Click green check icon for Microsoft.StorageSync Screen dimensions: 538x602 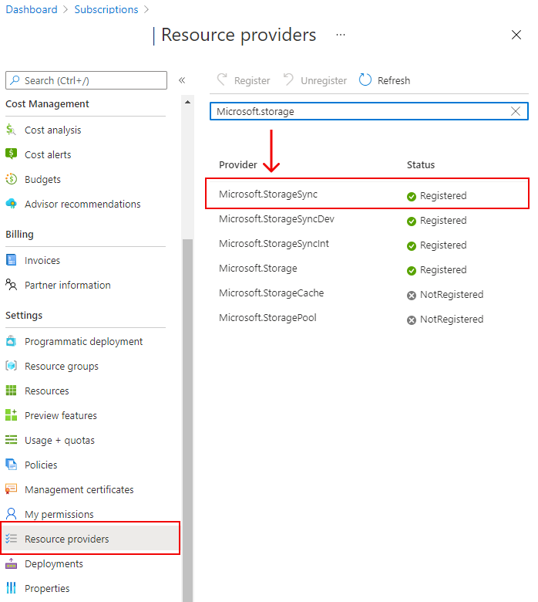click(412, 197)
